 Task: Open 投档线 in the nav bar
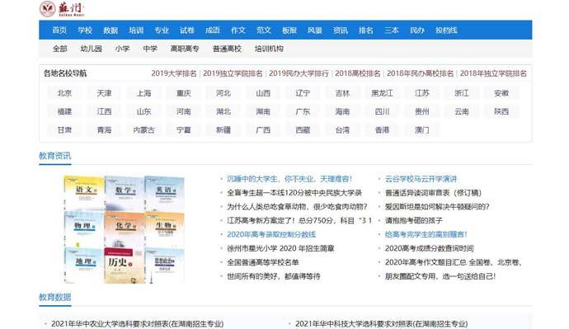click(446, 31)
